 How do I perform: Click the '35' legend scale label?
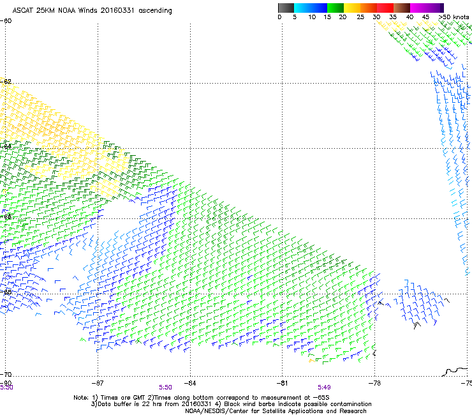point(393,17)
